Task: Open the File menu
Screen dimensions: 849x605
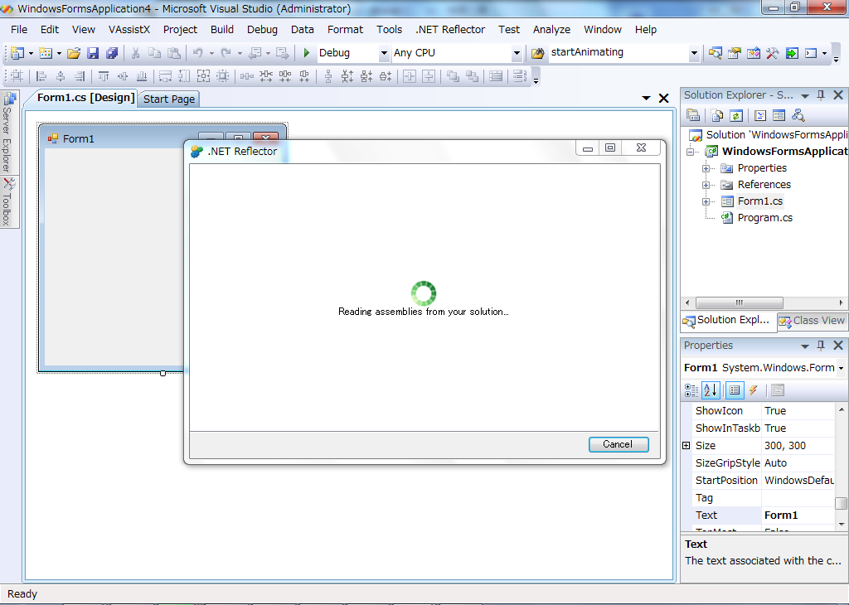Action: coord(19,29)
